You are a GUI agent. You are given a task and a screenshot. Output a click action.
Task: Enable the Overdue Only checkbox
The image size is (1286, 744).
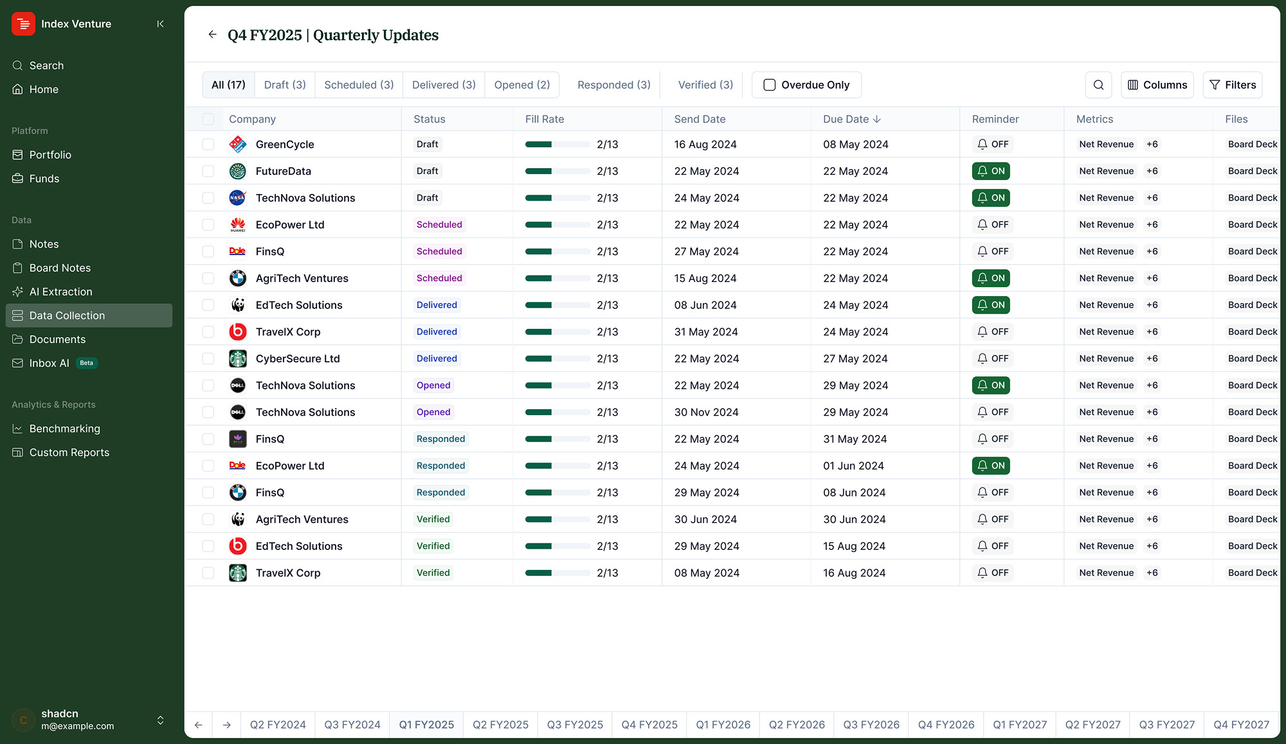769,85
